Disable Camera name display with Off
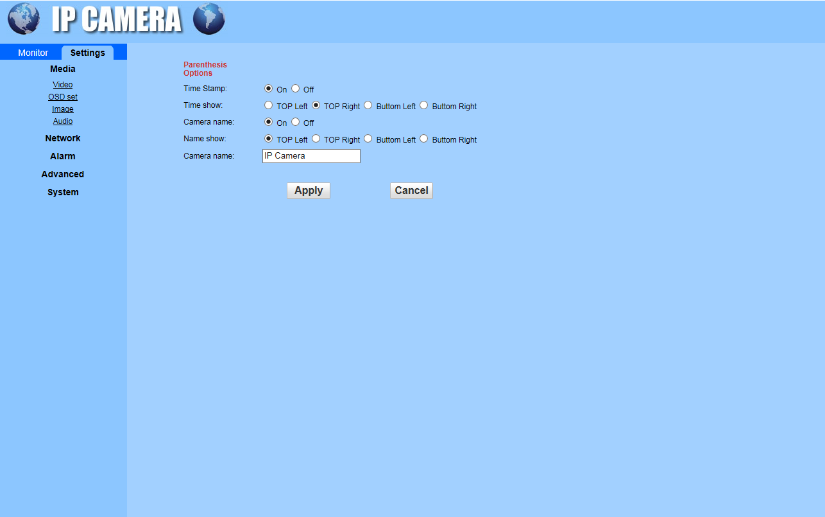The height and width of the screenshot is (517, 825). coord(296,122)
